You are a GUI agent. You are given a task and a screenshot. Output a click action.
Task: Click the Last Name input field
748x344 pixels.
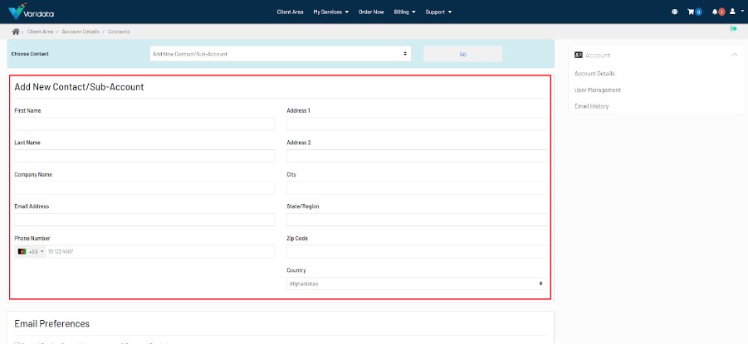pos(145,156)
